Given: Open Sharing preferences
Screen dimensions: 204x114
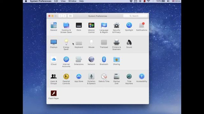Looking at the screenshot, I should 116,61.
